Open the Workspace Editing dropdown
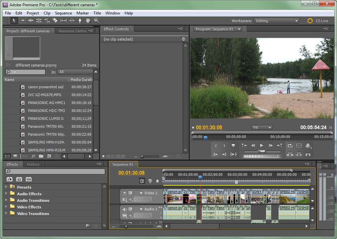 coord(276,21)
